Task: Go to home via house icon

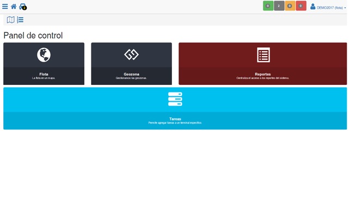Action: click(14, 7)
